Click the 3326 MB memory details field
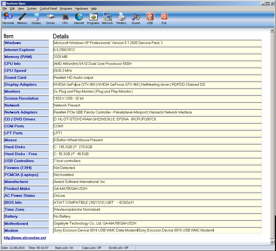 (x=157, y=57)
